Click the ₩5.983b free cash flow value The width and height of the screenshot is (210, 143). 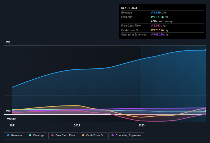point(157,26)
